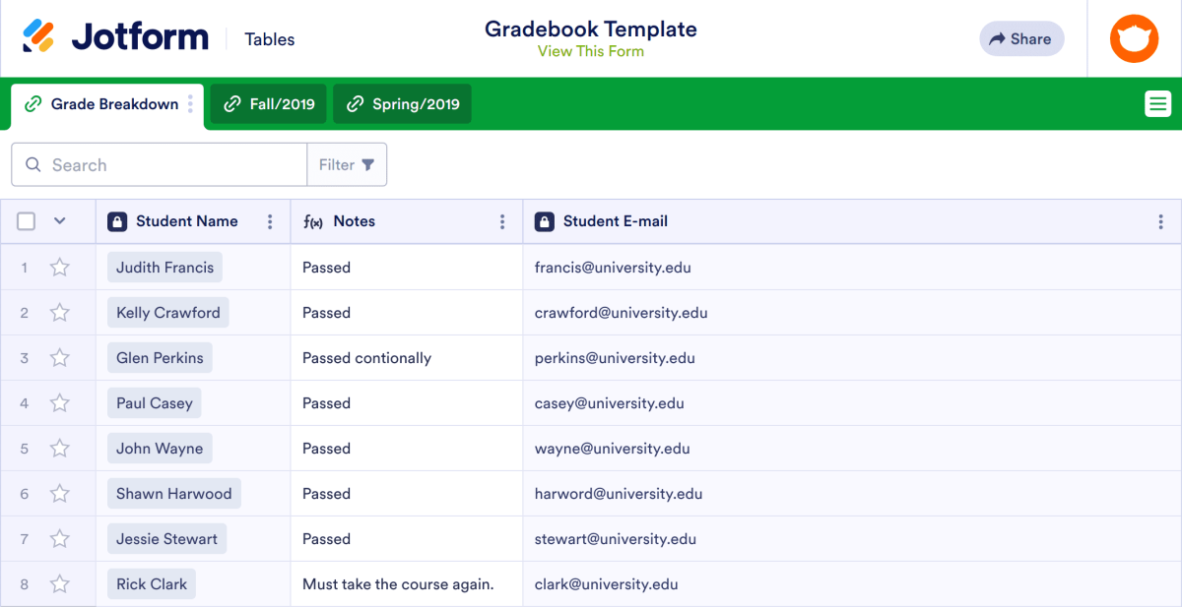Click the link icon on Fall/2019 tab
This screenshot has height=607, width=1182.
tap(232, 103)
